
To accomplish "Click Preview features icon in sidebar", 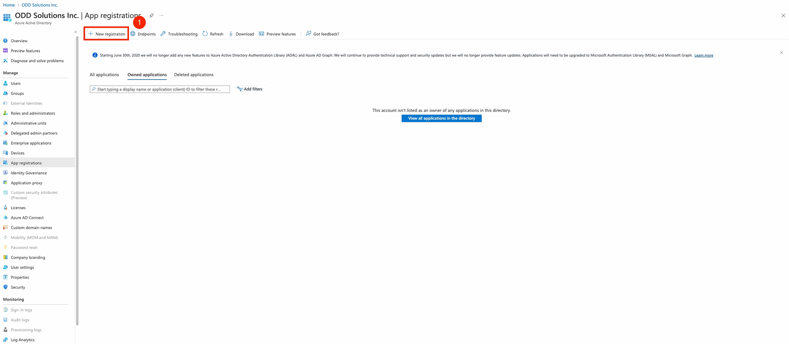I will pyautogui.click(x=5, y=50).
